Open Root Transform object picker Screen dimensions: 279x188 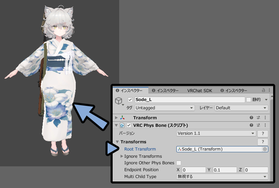pyautogui.click(x=265, y=149)
